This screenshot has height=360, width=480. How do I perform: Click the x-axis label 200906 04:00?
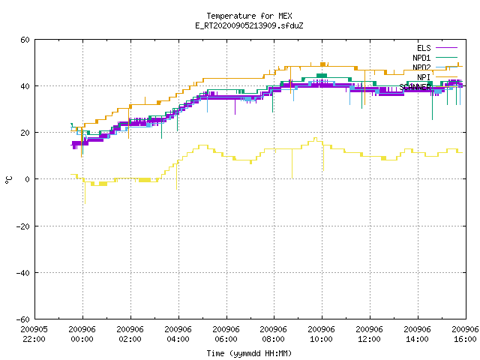(x=178, y=334)
